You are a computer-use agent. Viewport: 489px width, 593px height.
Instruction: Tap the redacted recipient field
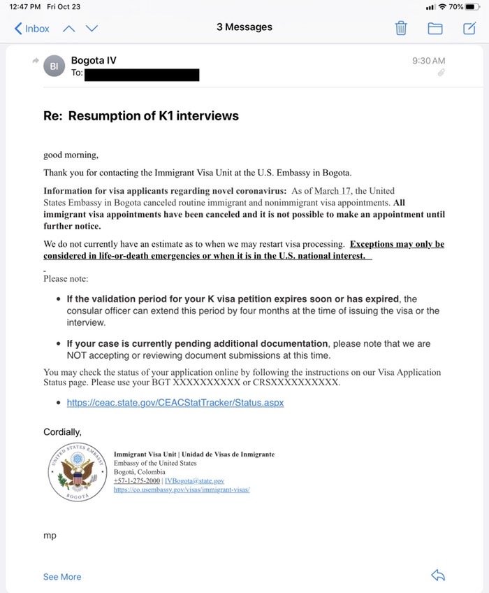[x=142, y=75]
